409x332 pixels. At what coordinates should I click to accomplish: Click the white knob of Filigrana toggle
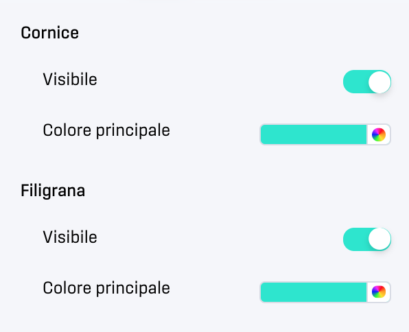tap(379, 239)
